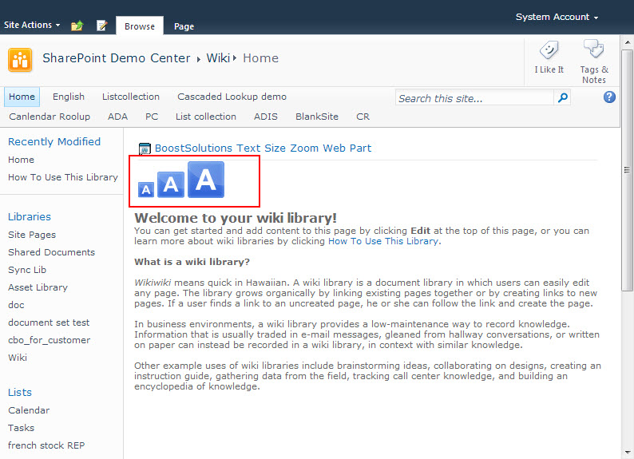This screenshot has width=634, height=459.
Task: Open the Asset Library link
Action: pyautogui.click(x=38, y=287)
